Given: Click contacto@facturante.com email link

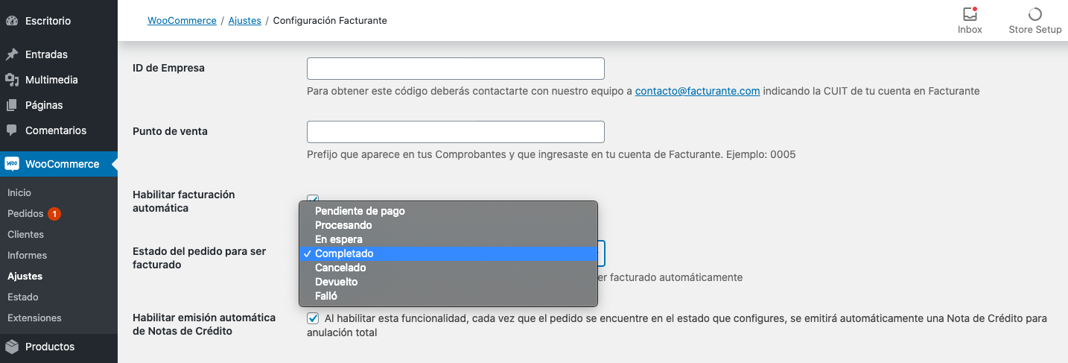Looking at the screenshot, I should [x=697, y=92].
